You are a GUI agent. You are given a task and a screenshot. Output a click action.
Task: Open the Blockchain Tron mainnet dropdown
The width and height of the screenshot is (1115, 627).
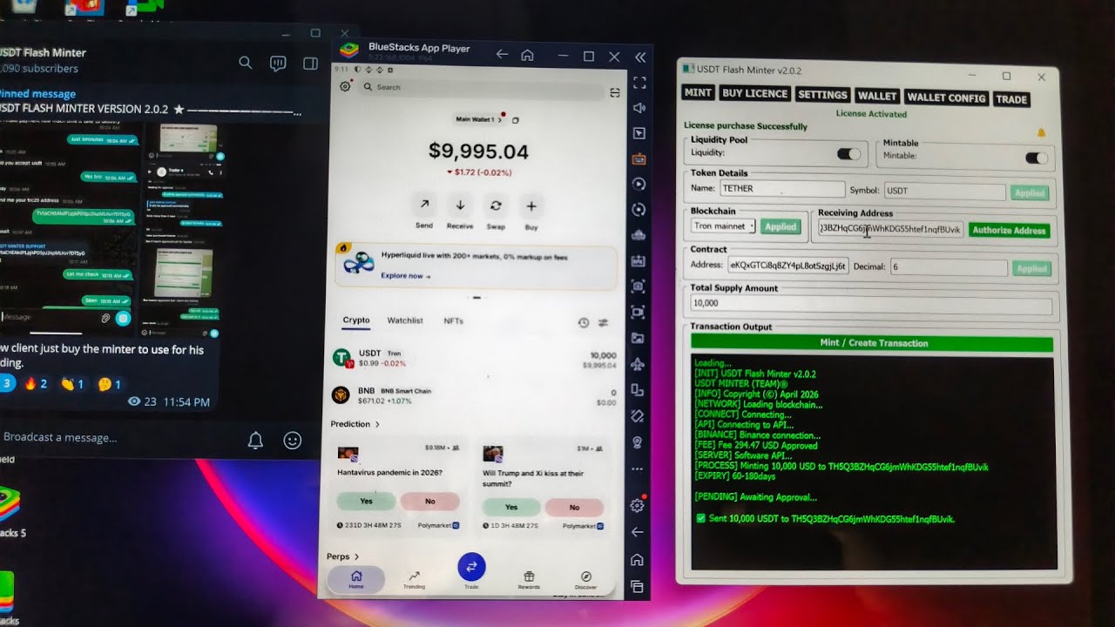pos(724,226)
